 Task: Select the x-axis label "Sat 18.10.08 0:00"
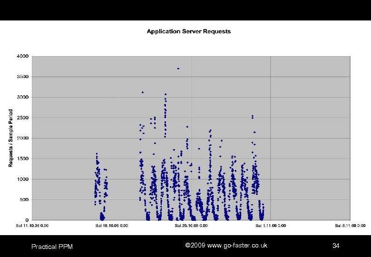click(x=112, y=226)
